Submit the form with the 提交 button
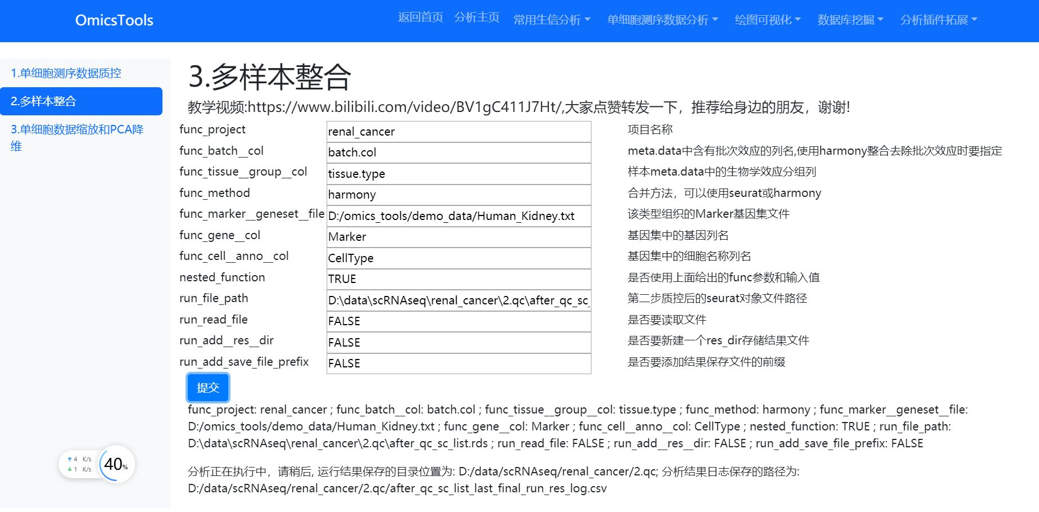Screen dimensions: 1039x512 tap(208, 388)
